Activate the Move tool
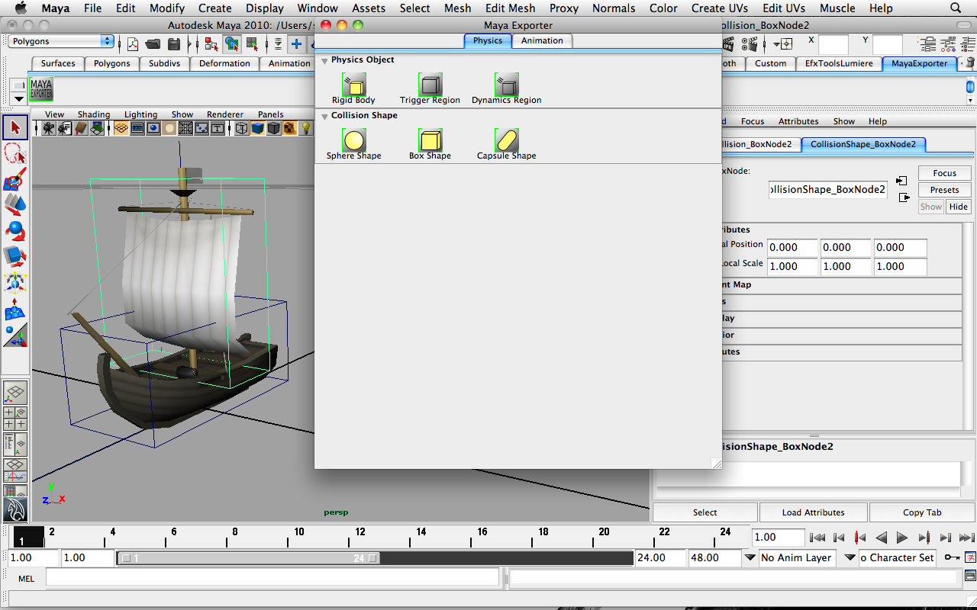The image size is (977, 610). click(15, 204)
